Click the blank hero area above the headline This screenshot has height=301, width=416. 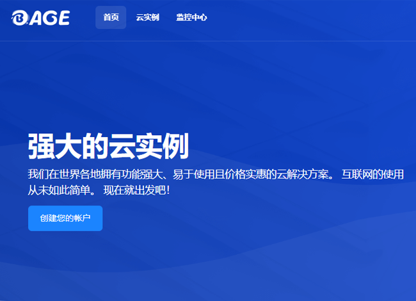[x=205, y=83]
